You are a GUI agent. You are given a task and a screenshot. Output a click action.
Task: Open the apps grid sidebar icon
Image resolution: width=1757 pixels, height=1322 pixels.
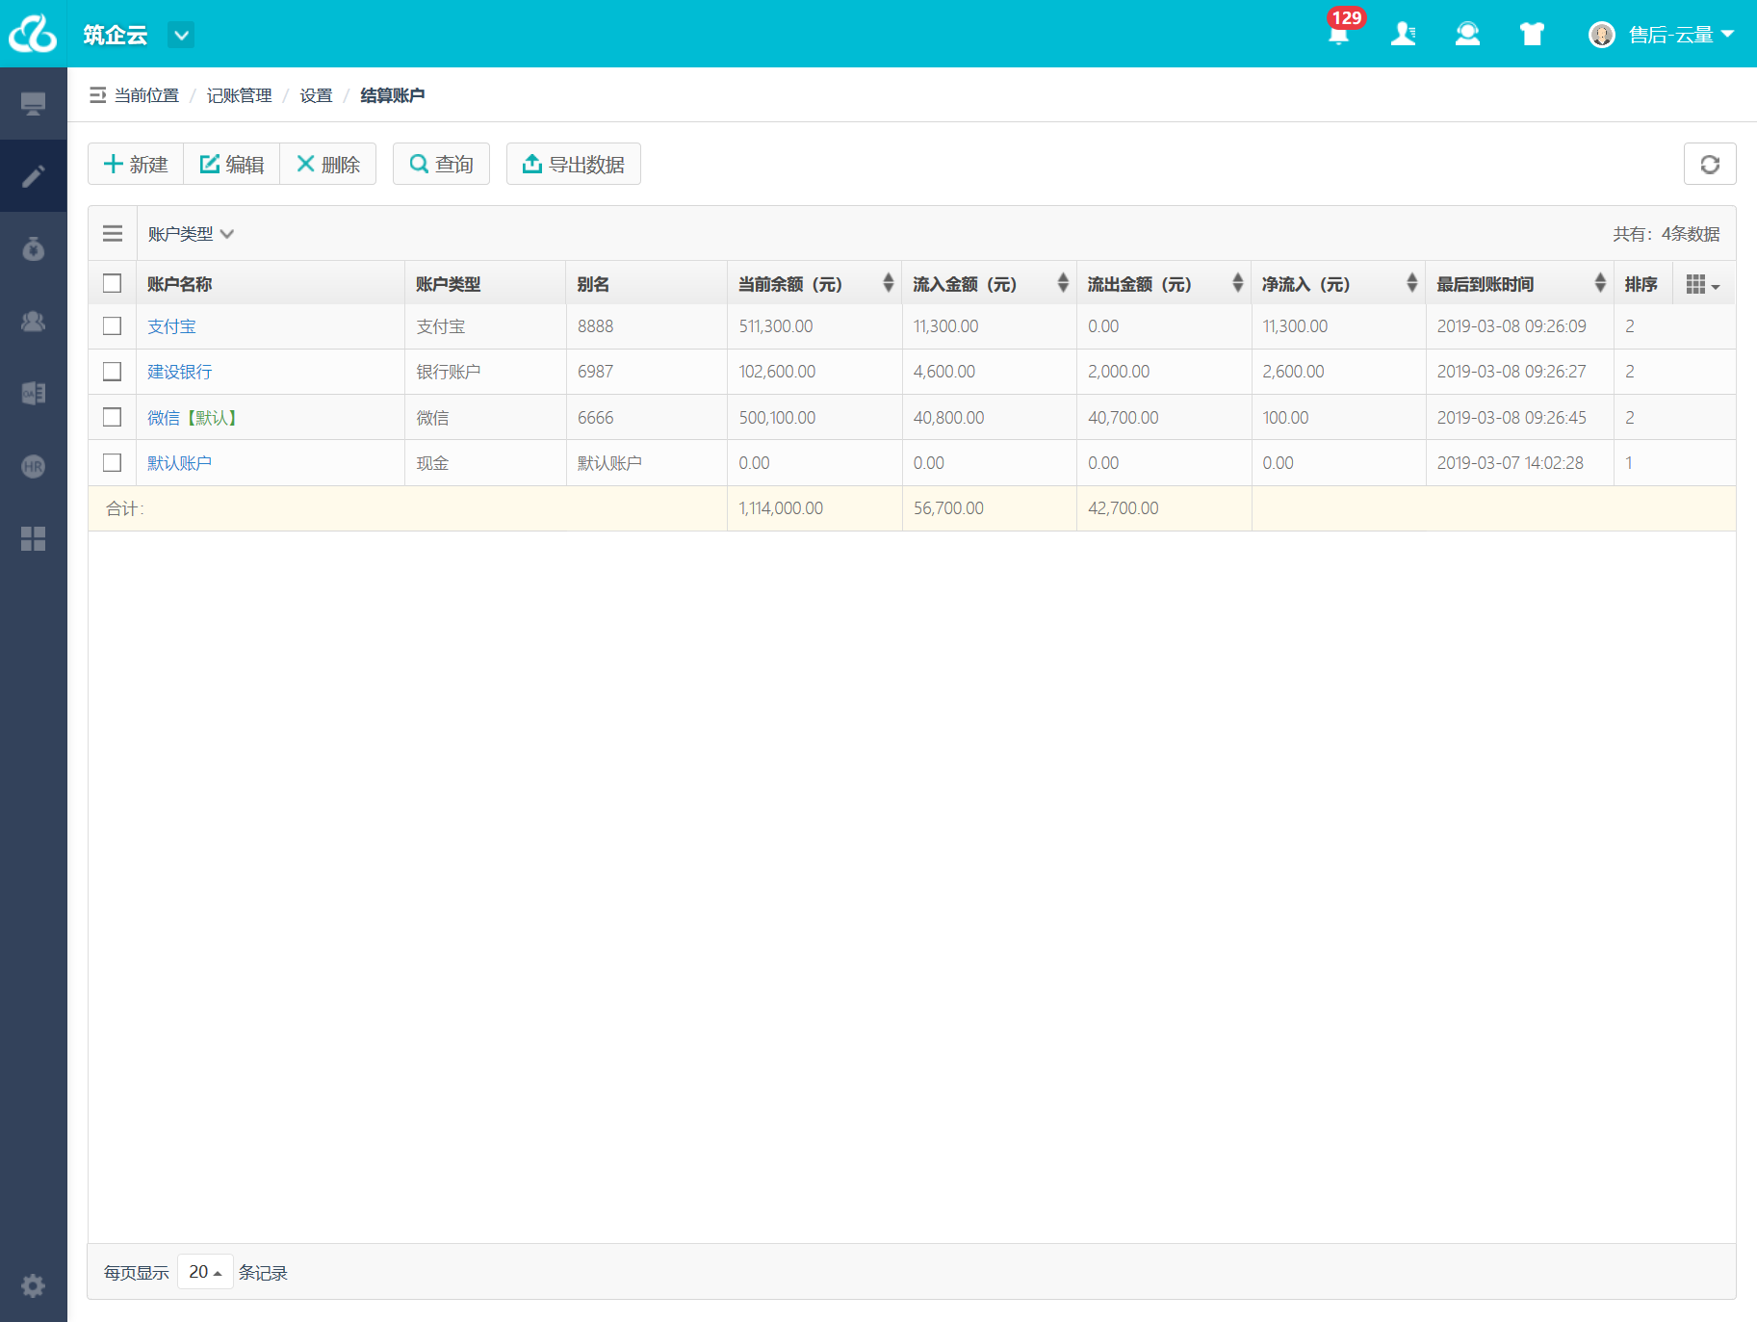[x=34, y=538]
